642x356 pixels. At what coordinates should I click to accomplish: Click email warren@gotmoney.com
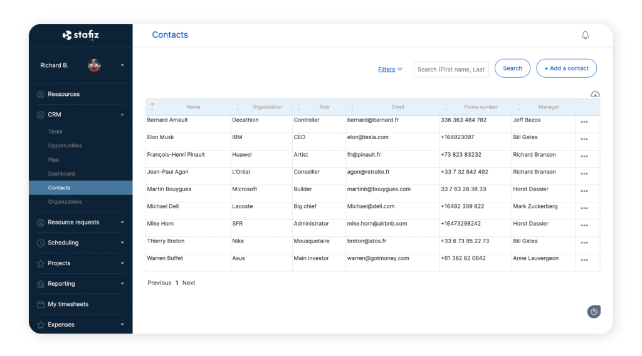pyautogui.click(x=378, y=258)
